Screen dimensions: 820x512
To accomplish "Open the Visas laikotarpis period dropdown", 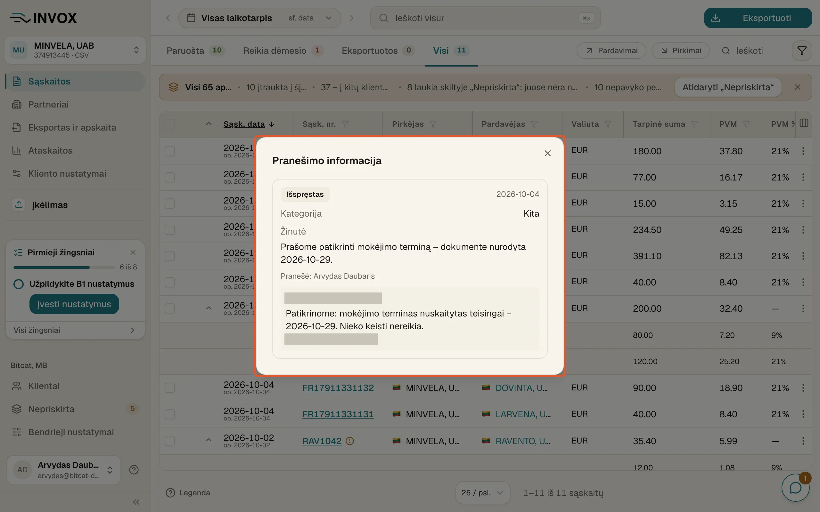I will [259, 18].
